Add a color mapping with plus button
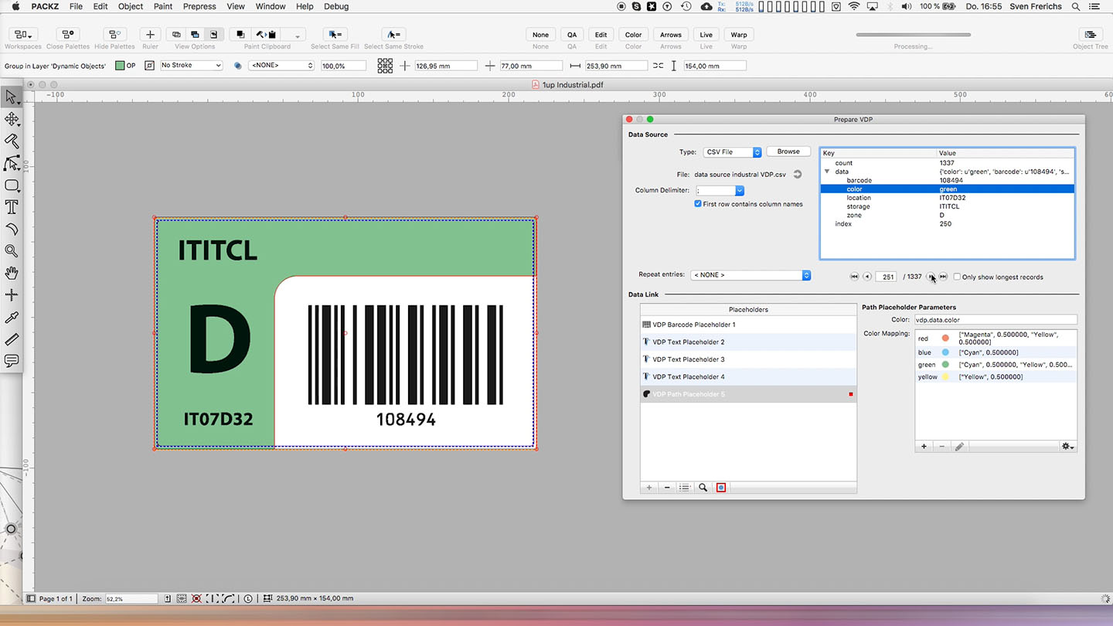Image resolution: width=1113 pixels, height=626 pixels. [924, 447]
